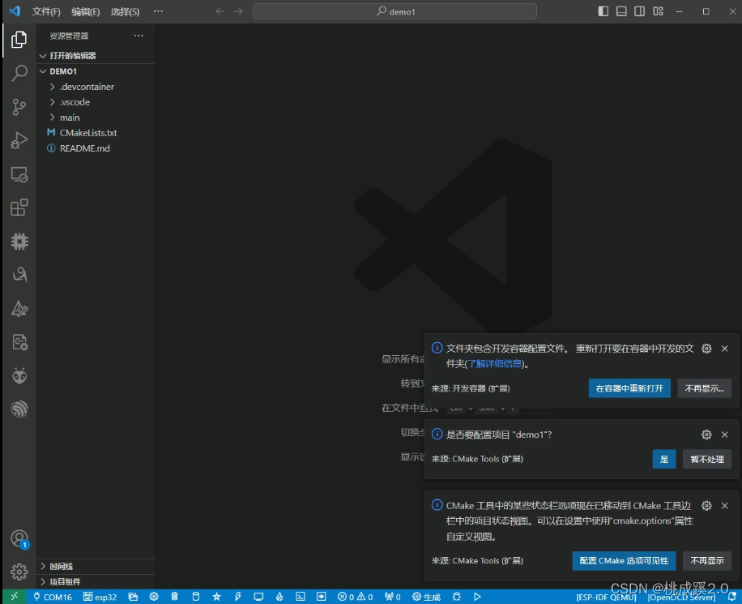The image size is (742, 604).
Task: Click 不再显示 on the CMake status bar notification
Action: tap(707, 561)
